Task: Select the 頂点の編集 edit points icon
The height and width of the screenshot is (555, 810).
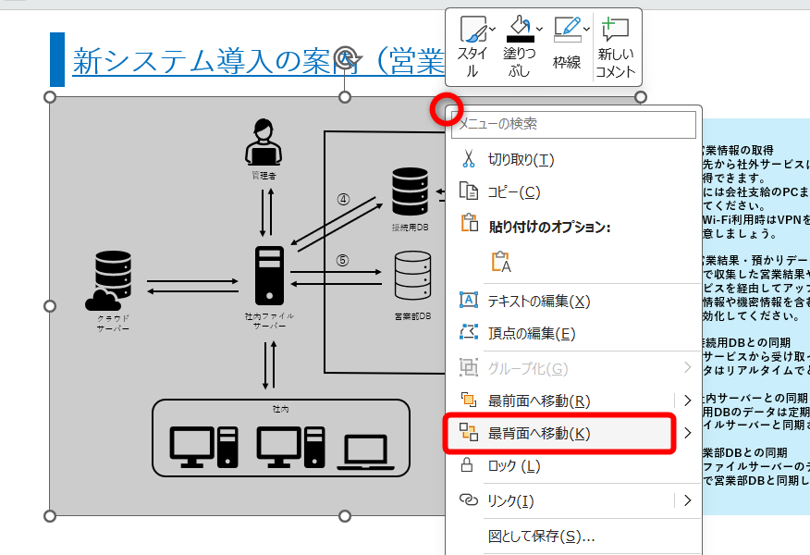Action: tap(467, 330)
